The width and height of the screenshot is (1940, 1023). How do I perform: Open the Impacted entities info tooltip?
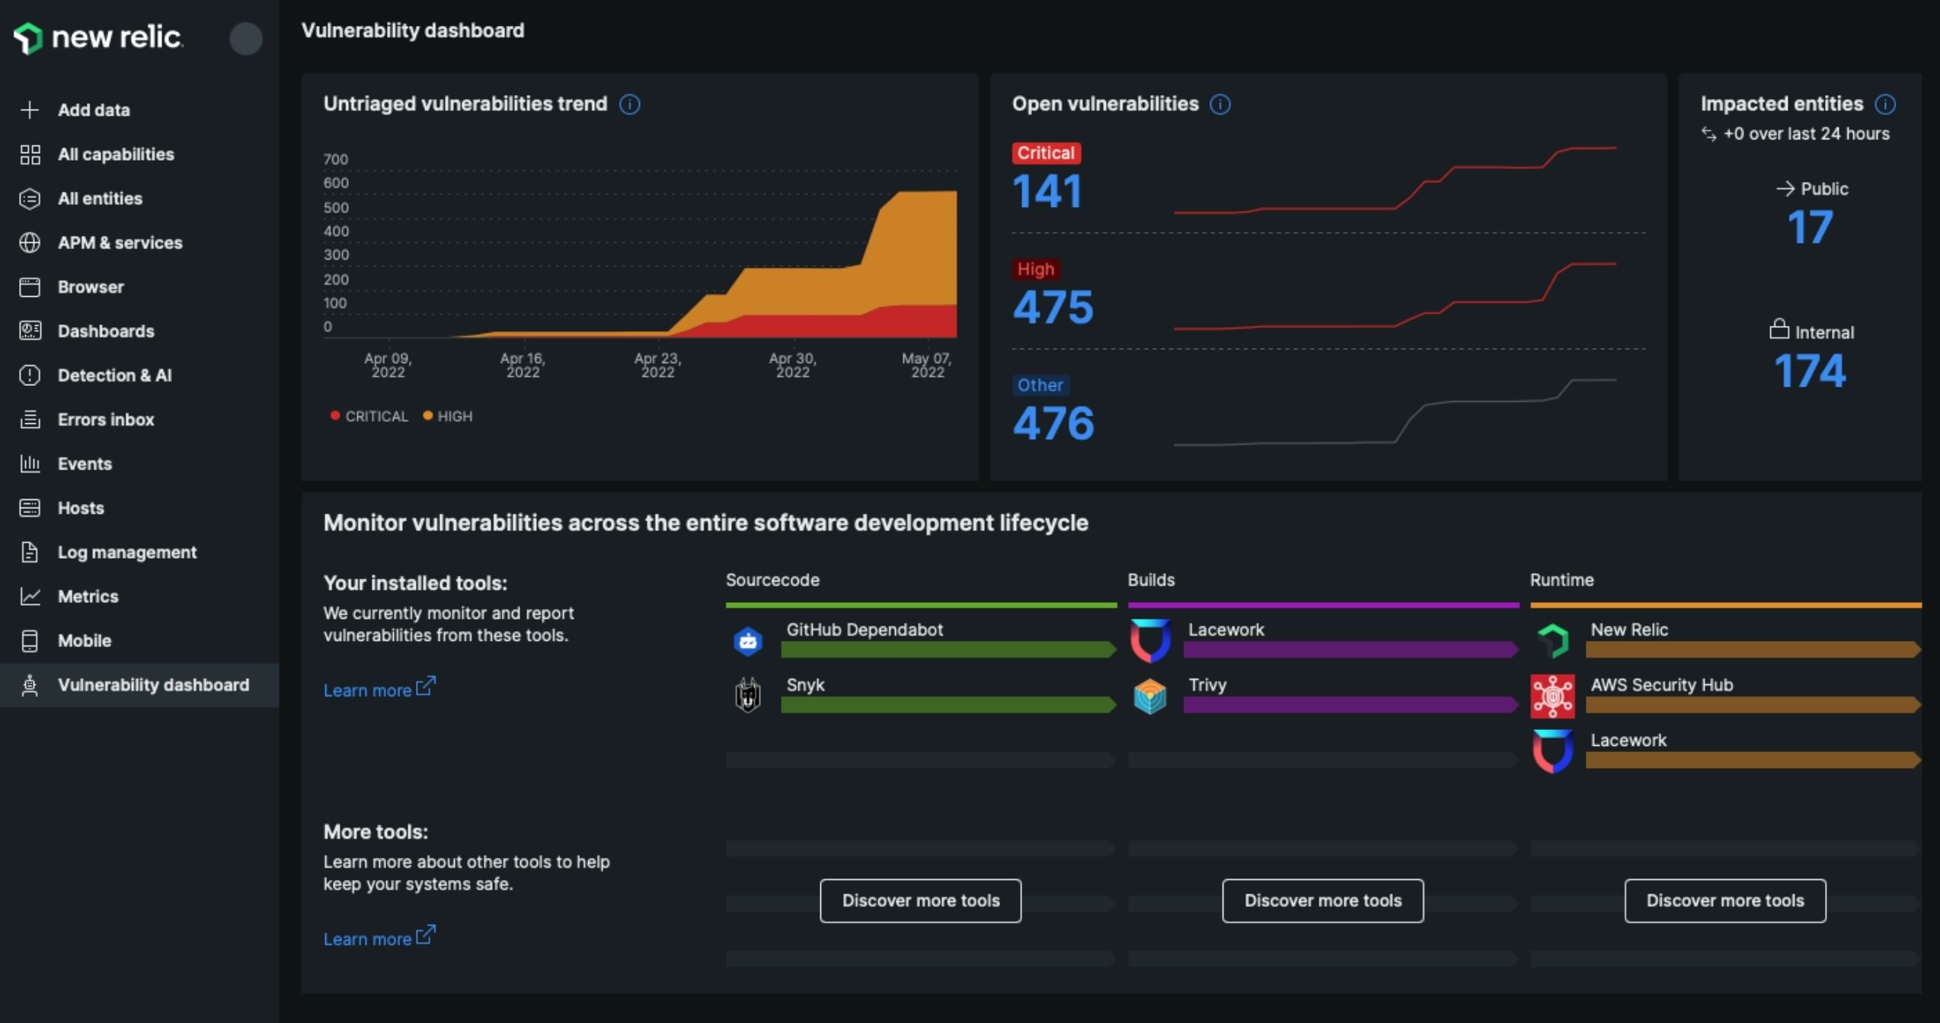(x=1887, y=104)
